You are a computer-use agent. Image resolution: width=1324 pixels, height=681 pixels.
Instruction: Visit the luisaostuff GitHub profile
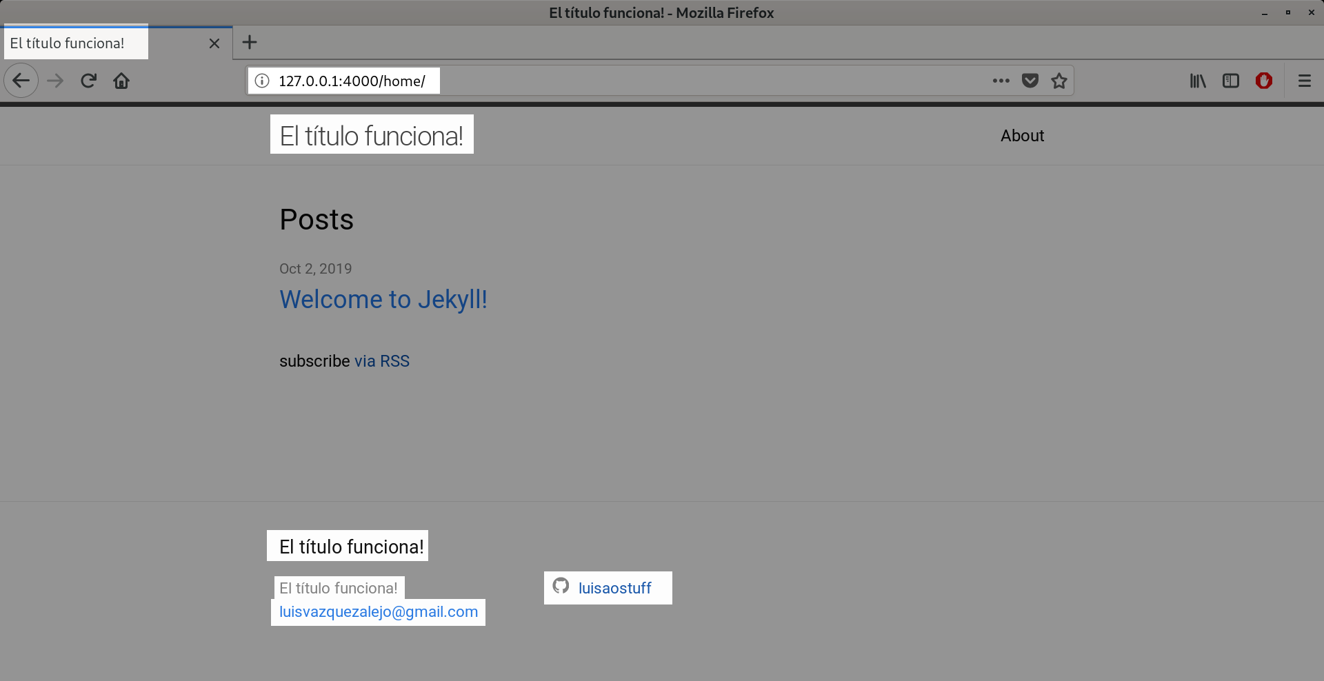coord(614,588)
